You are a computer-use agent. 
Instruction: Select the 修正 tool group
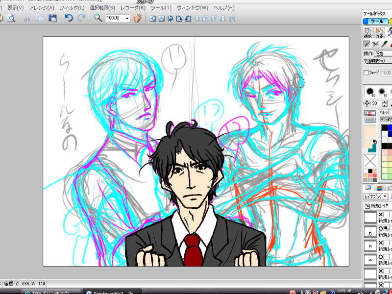click(x=379, y=33)
